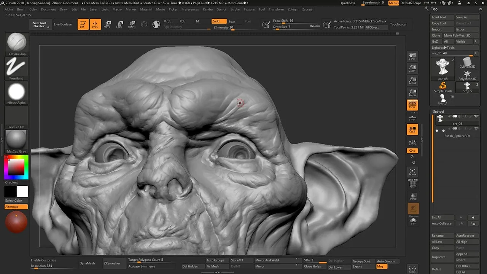487x274 pixels.
Task: Click the Zoom navigation icon
Action: 412,68
